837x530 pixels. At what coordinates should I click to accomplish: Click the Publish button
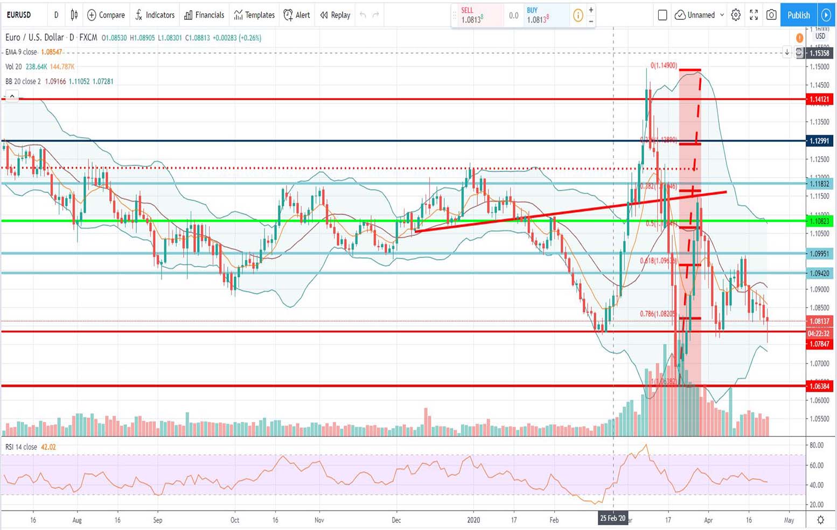(798, 15)
